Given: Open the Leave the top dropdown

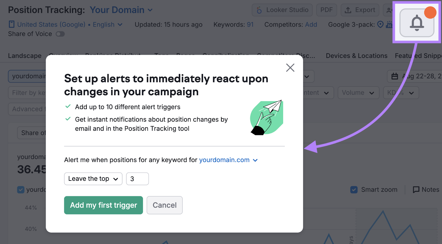Looking at the screenshot, I should (x=93, y=179).
